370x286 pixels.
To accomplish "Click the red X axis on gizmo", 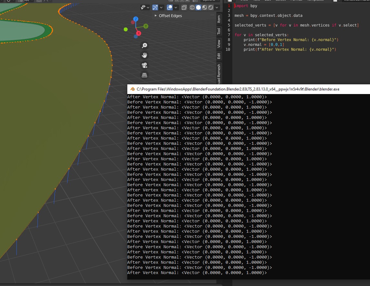I will tap(139, 33).
